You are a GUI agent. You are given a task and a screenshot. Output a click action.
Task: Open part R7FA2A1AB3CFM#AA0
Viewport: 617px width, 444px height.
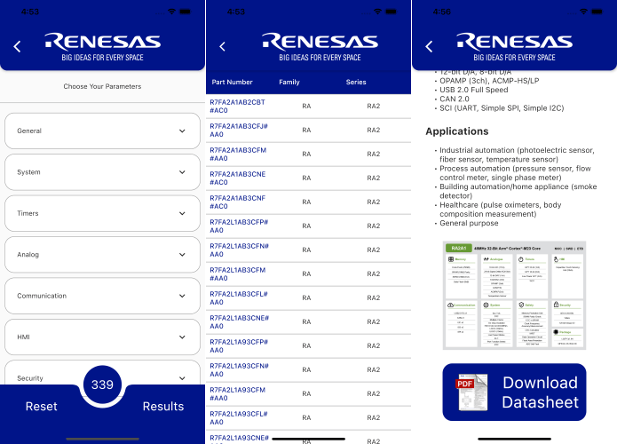click(238, 155)
